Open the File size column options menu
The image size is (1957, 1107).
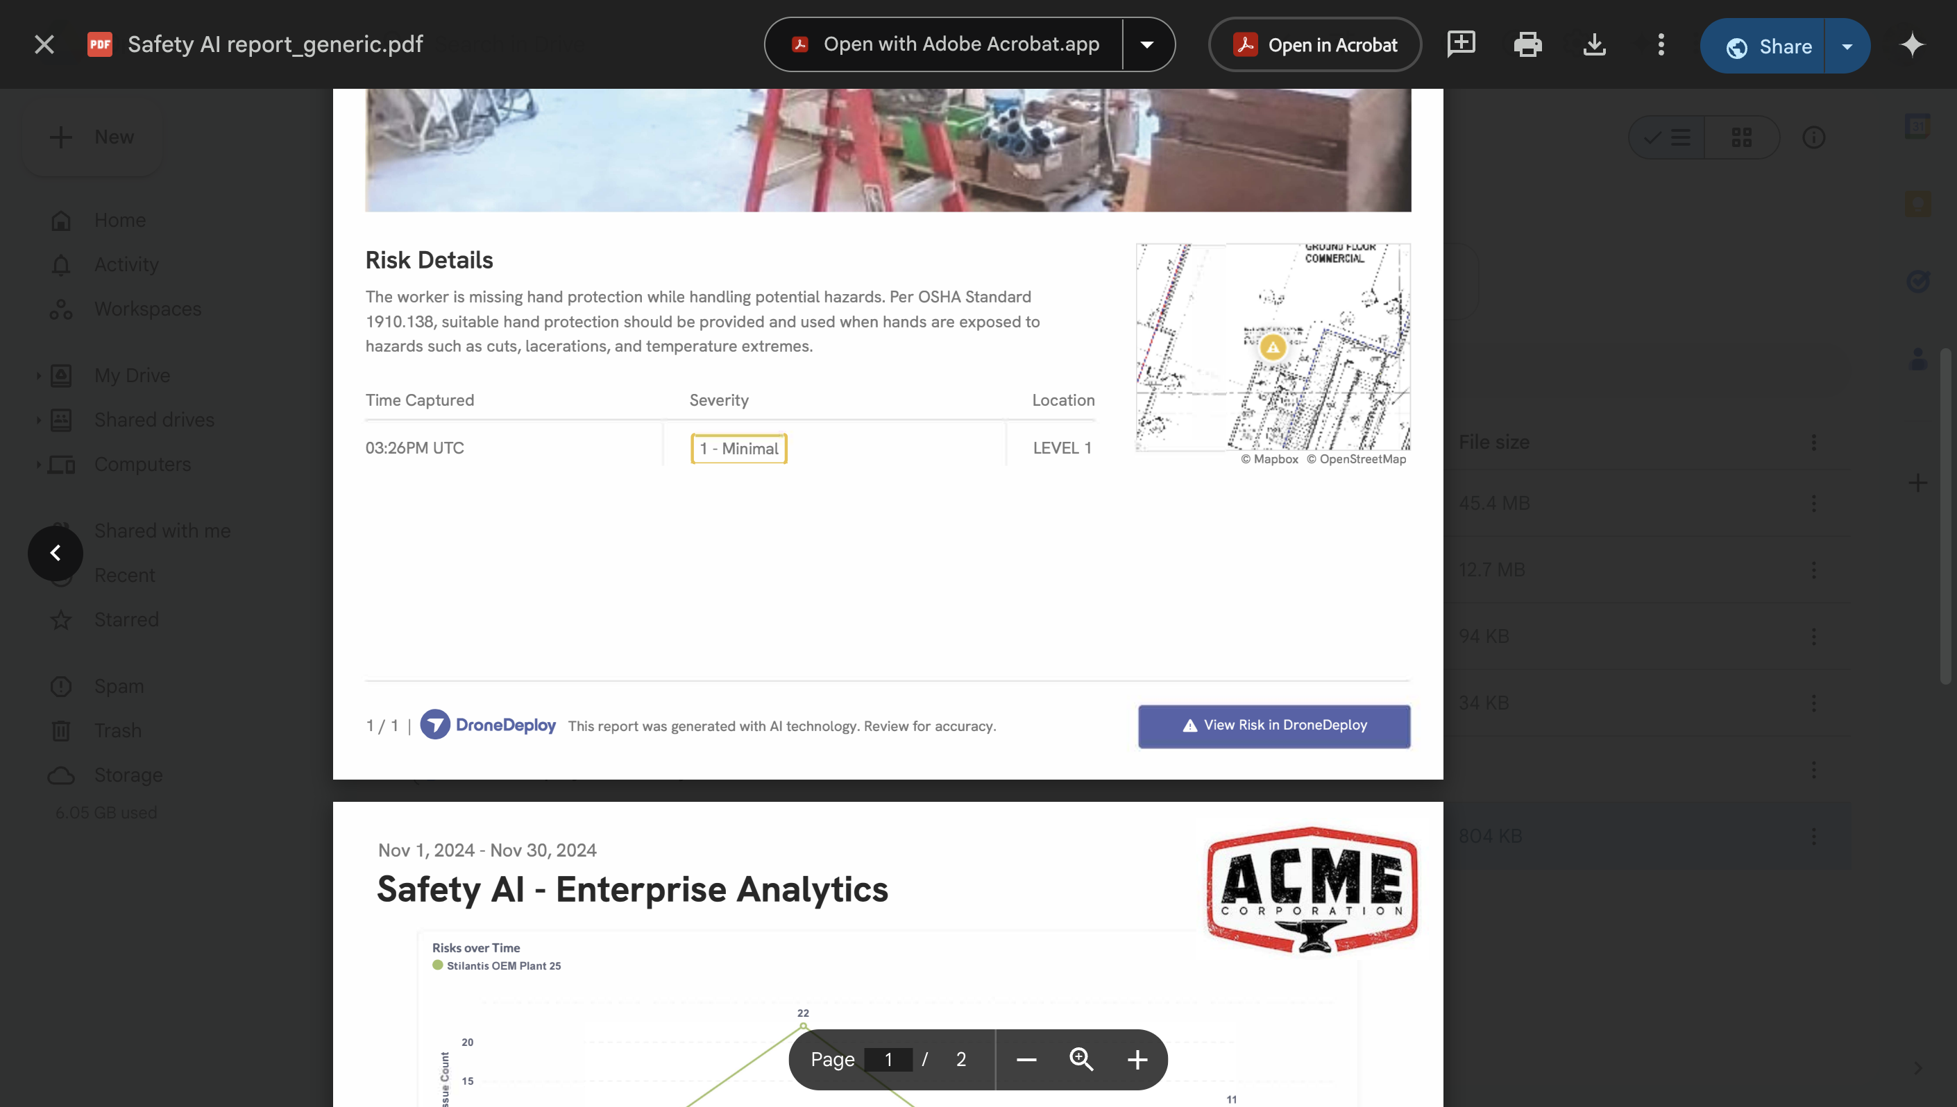[x=1814, y=443]
